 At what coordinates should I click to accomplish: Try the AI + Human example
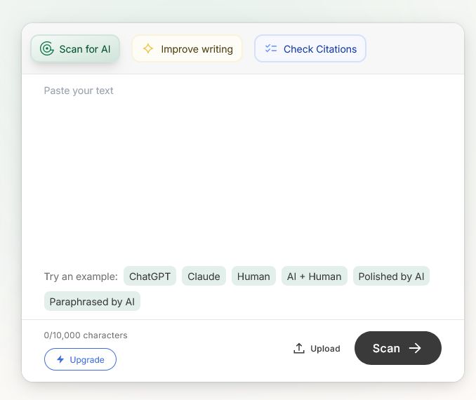click(315, 276)
